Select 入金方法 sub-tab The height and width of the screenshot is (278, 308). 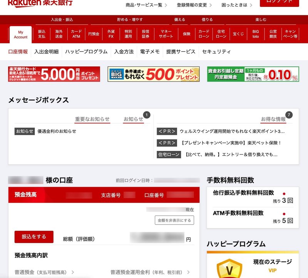tap(124, 52)
